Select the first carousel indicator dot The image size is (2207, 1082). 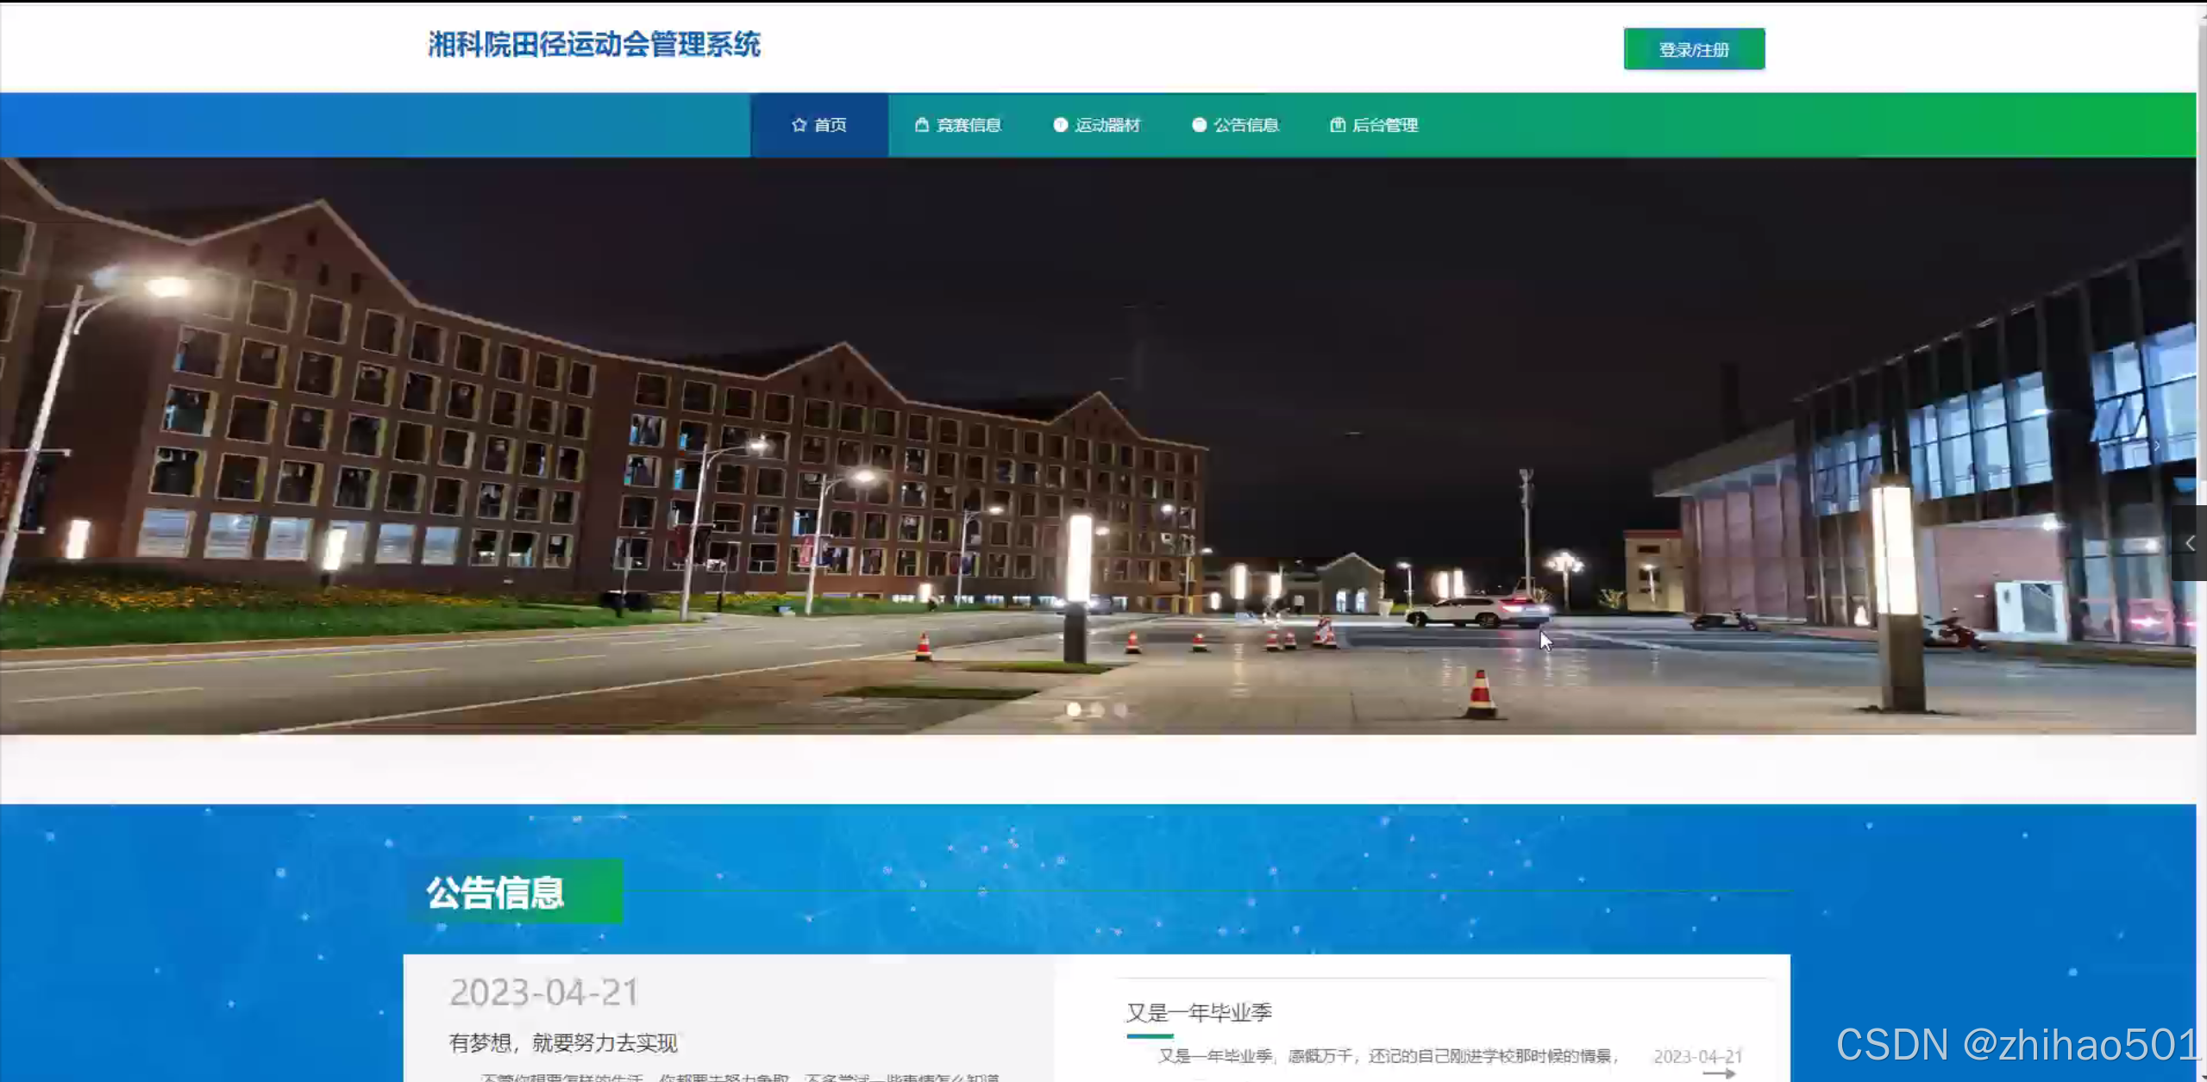(1074, 710)
